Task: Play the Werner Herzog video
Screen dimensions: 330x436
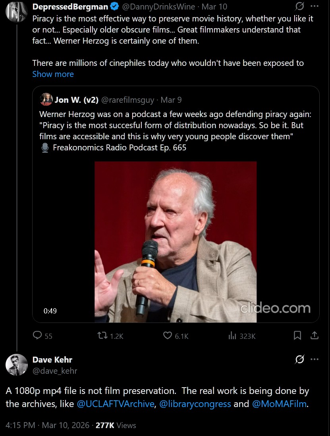Action: click(x=176, y=242)
